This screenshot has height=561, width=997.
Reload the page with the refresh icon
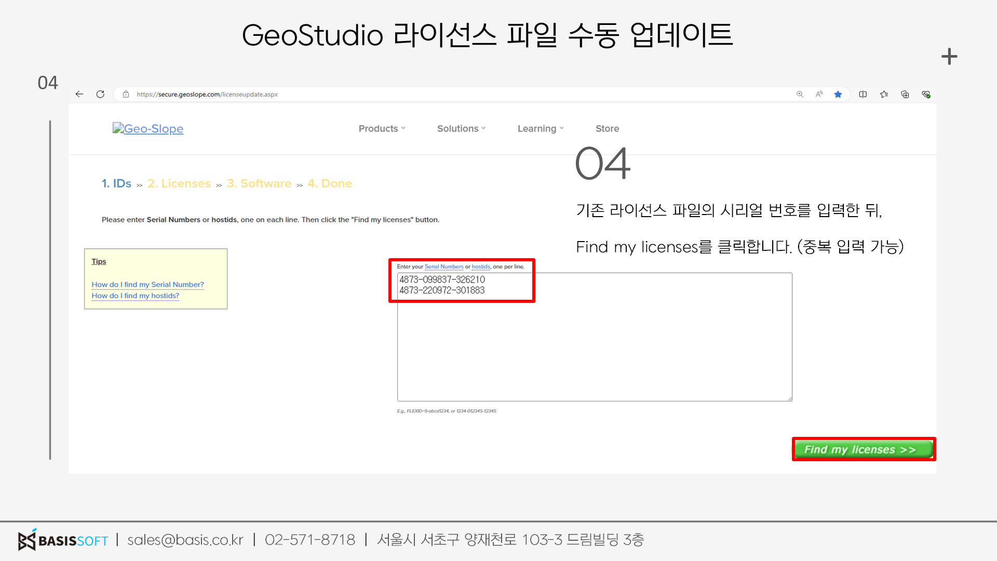click(100, 94)
